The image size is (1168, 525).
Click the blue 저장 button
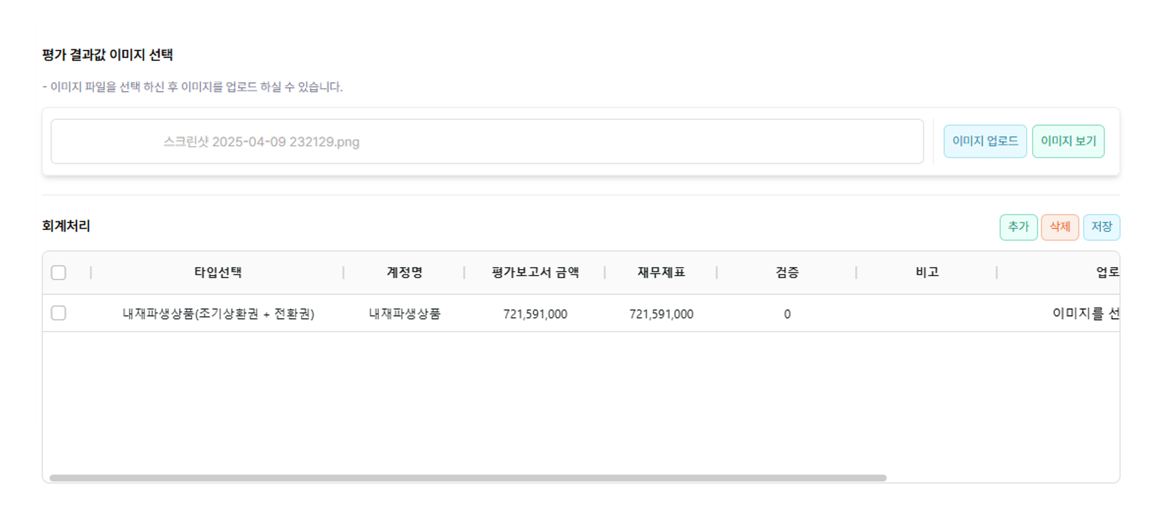[1101, 227]
